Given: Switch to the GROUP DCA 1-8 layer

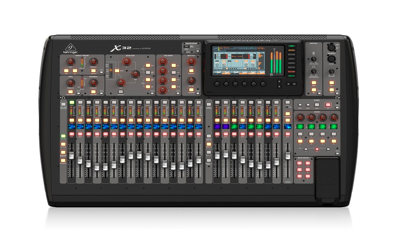Looking at the screenshot, I should [209, 136].
